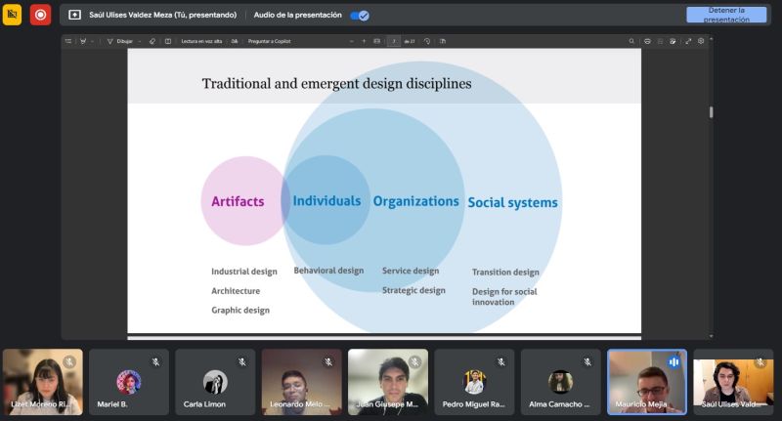
Task: Click the Dibujar tool in PDF toolbar
Action: [x=124, y=41]
